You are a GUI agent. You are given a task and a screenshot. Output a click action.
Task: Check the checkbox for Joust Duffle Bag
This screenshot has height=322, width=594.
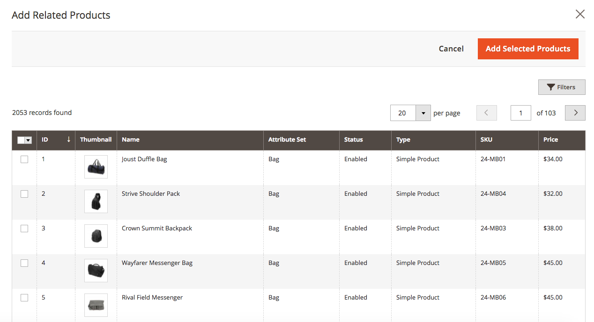[x=24, y=159]
